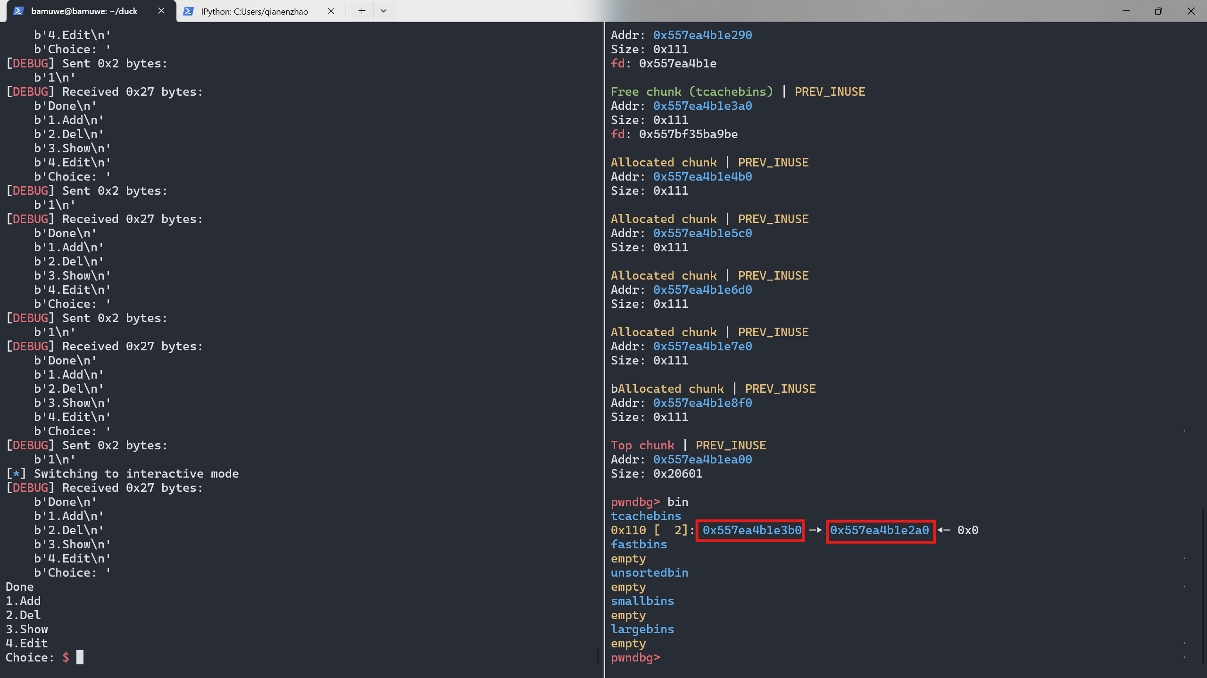1207x678 pixels.
Task: Click the address 0x557ea4b1e290
Action: (x=702, y=35)
